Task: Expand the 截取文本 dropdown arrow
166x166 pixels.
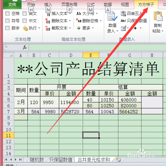Action: pyautogui.click(x=70, y=28)
